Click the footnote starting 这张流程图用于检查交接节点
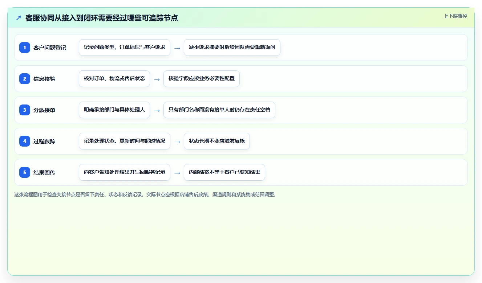 pos(146,194)
